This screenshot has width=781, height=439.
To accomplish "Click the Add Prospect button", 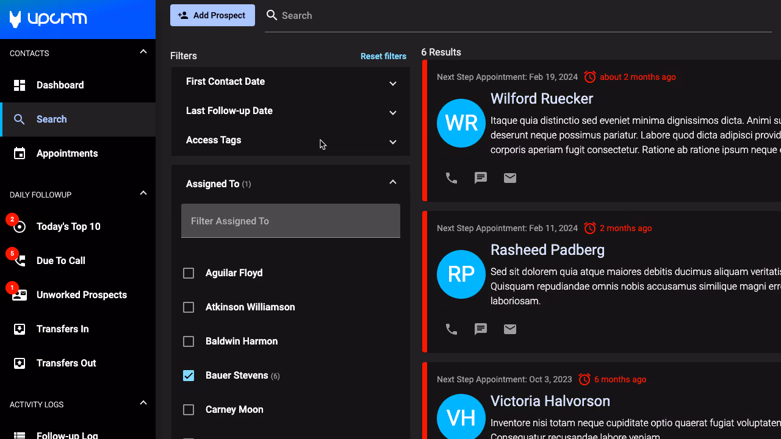I will (212, 15).
